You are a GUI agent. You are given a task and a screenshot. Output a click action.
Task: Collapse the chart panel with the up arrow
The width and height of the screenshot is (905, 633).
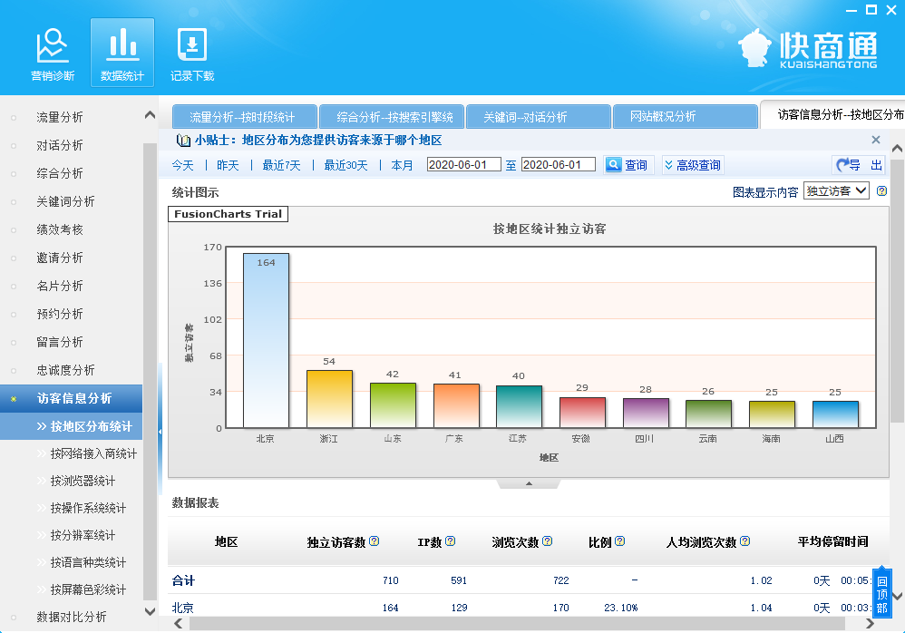[x=530, y=484]
